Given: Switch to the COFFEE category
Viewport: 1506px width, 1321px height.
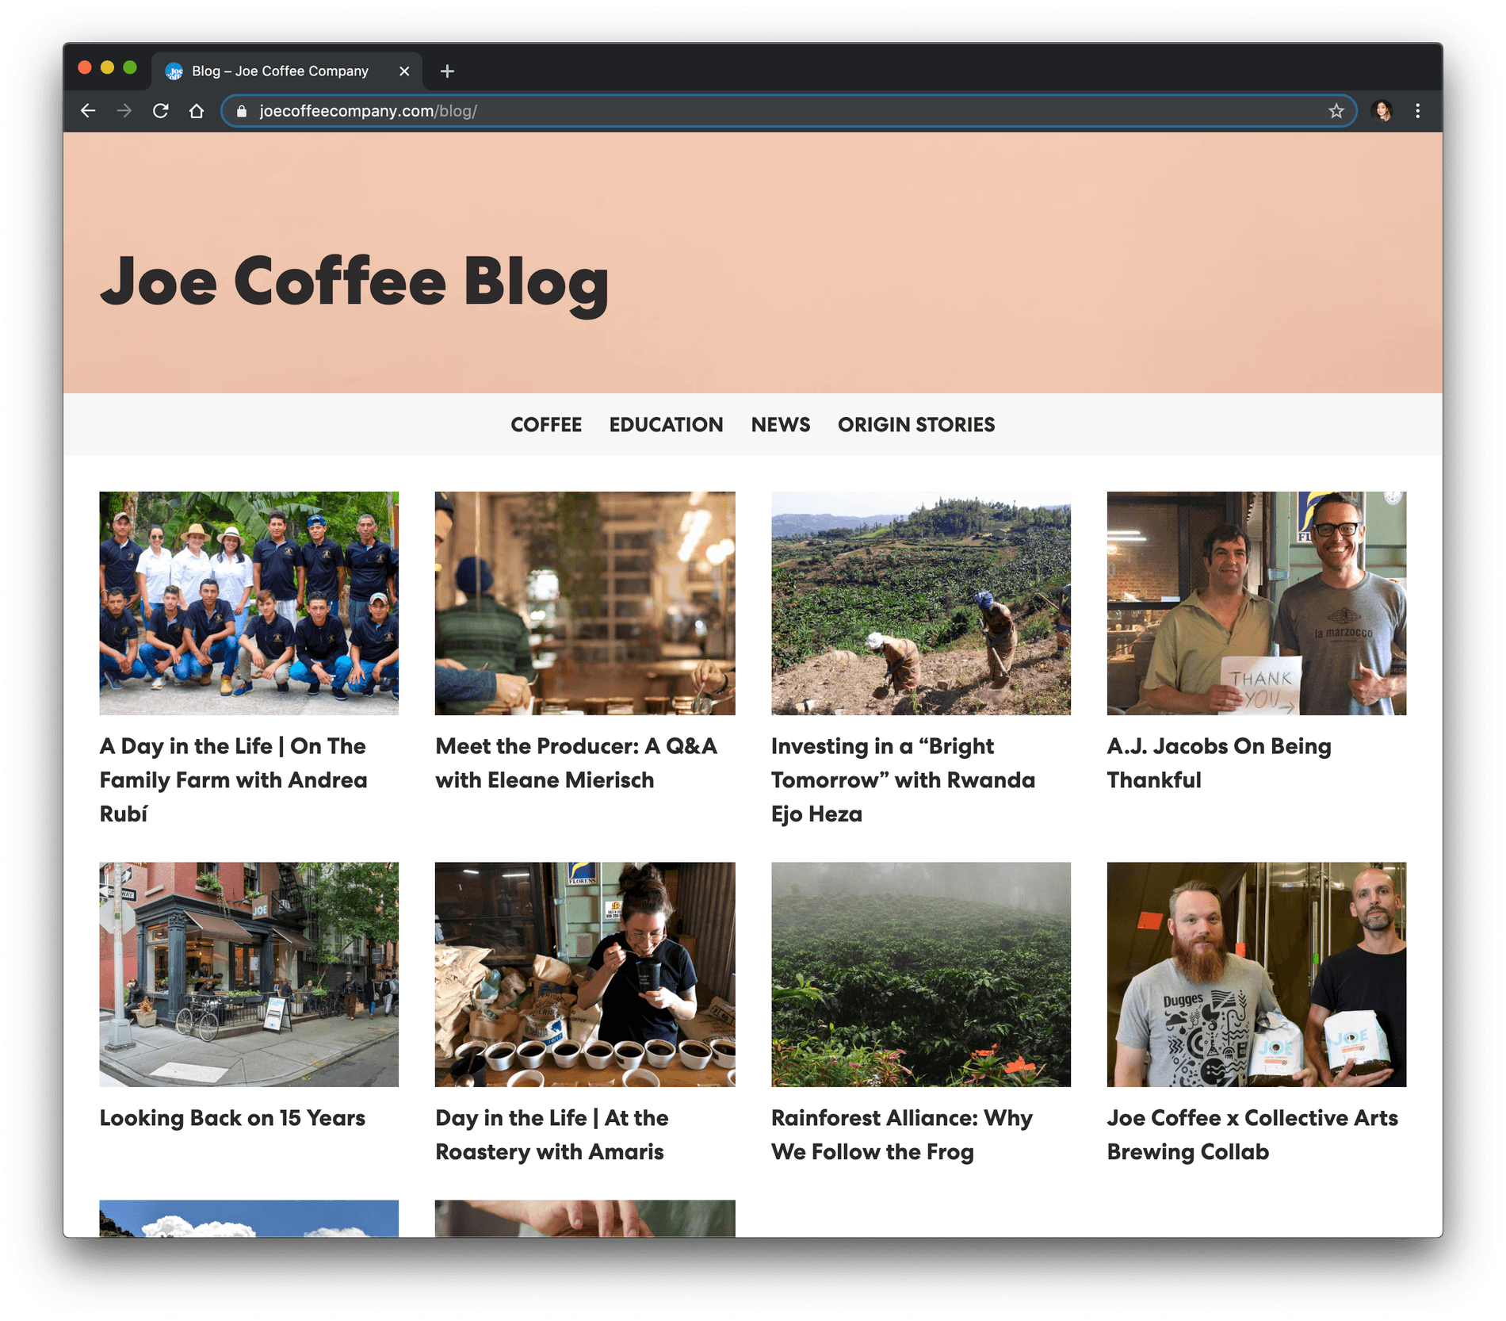Looking at the screenshot, I should pos(546,424).
